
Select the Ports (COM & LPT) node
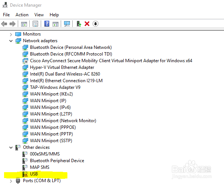42,181
